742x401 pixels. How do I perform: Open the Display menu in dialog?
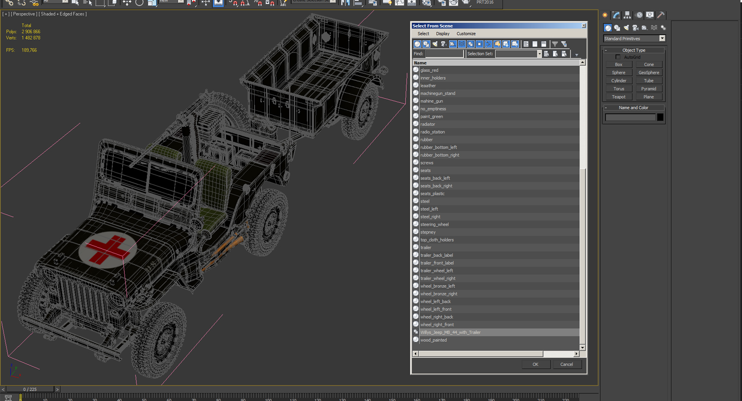coord(443,34)
